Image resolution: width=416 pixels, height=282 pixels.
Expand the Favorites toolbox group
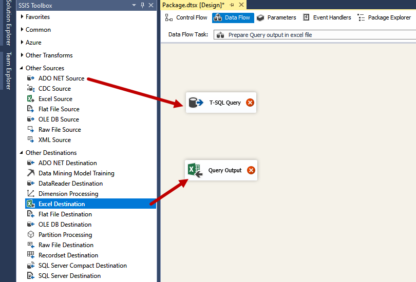coord(22,17)
